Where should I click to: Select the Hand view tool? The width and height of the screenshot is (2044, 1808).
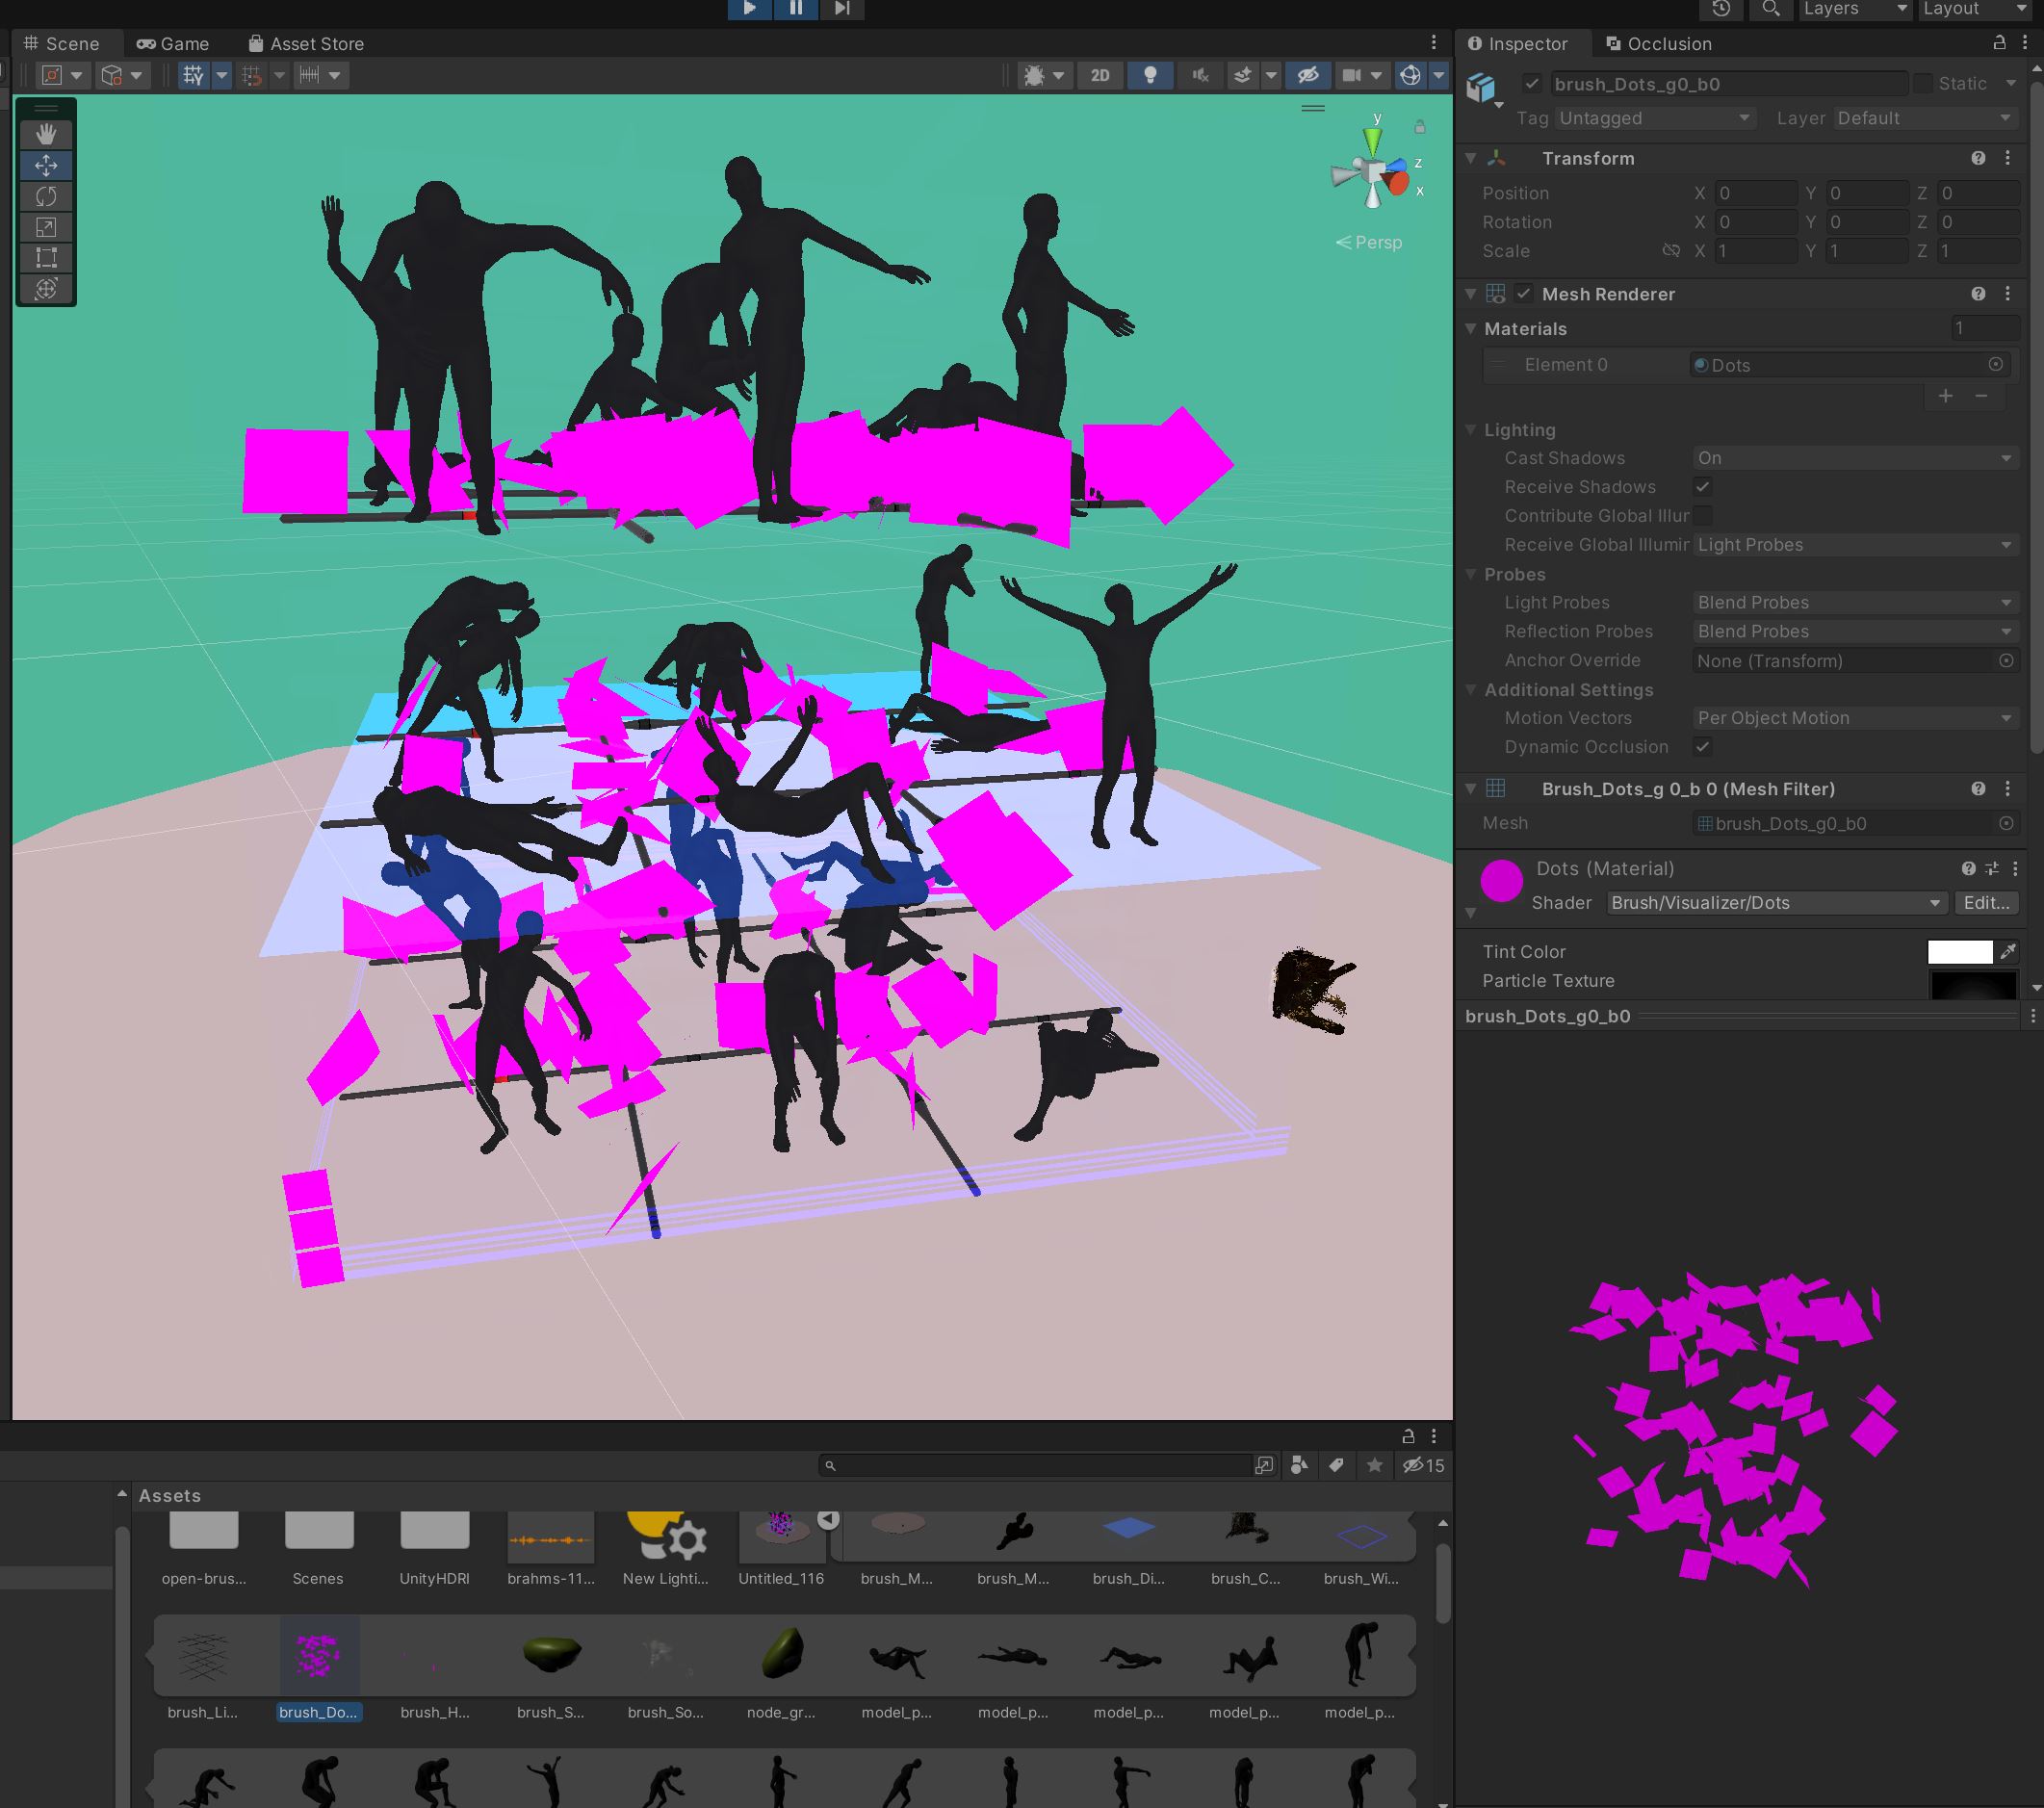(46, 134)
